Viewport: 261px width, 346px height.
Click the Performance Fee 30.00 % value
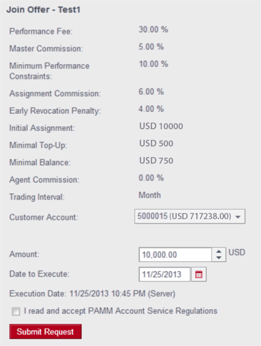[x=153, y=30]
